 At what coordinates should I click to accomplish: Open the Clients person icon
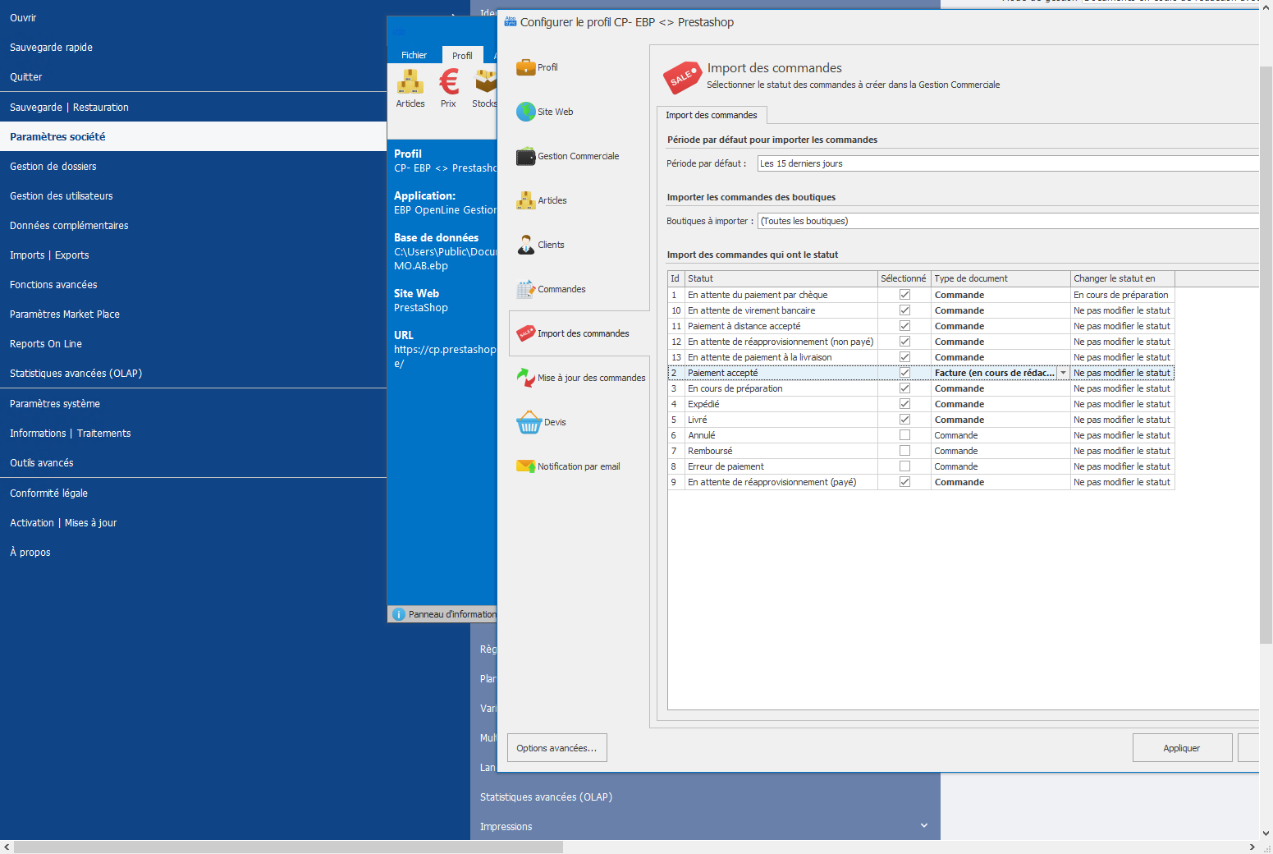pos(525,245)
